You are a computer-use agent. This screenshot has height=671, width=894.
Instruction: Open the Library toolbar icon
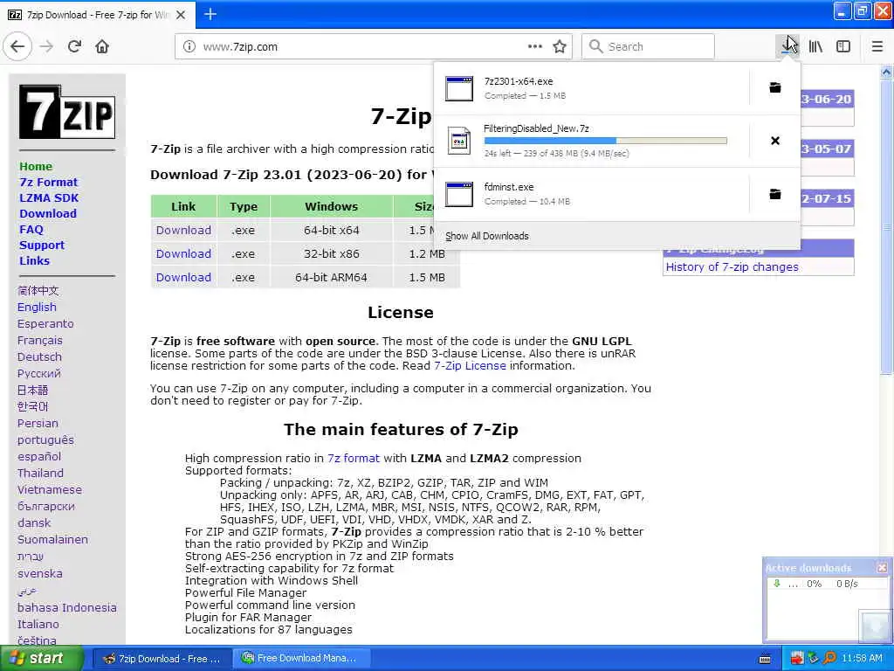pos(816,46)
